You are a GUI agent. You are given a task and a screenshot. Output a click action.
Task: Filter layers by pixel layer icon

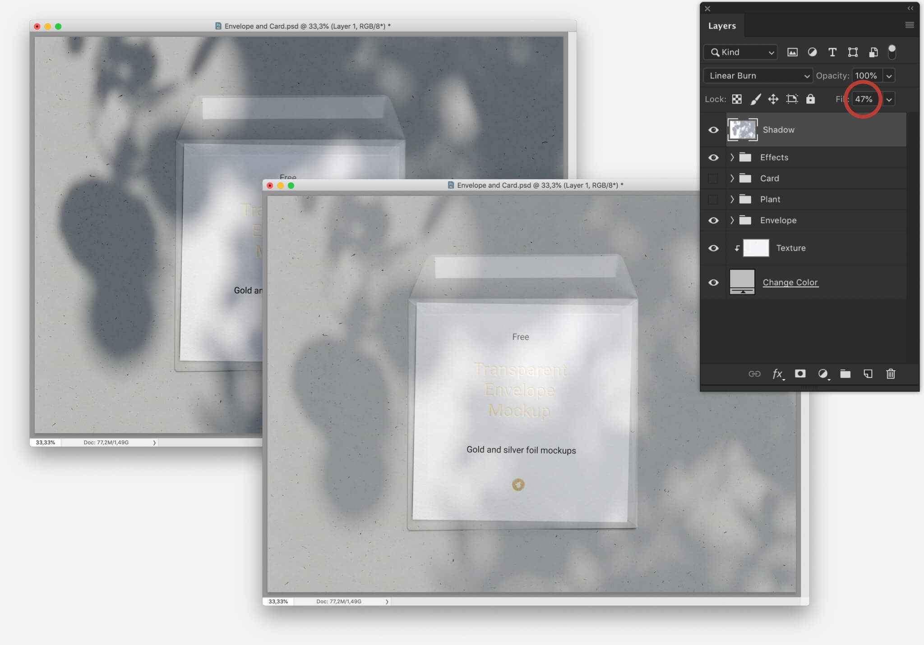point(792,52)
